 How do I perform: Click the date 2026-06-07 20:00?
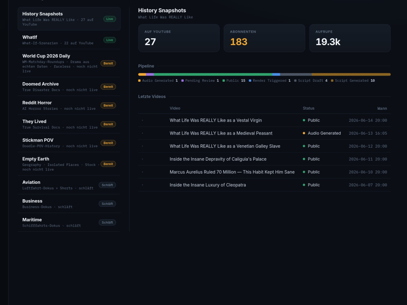click(x=368, y=185)
